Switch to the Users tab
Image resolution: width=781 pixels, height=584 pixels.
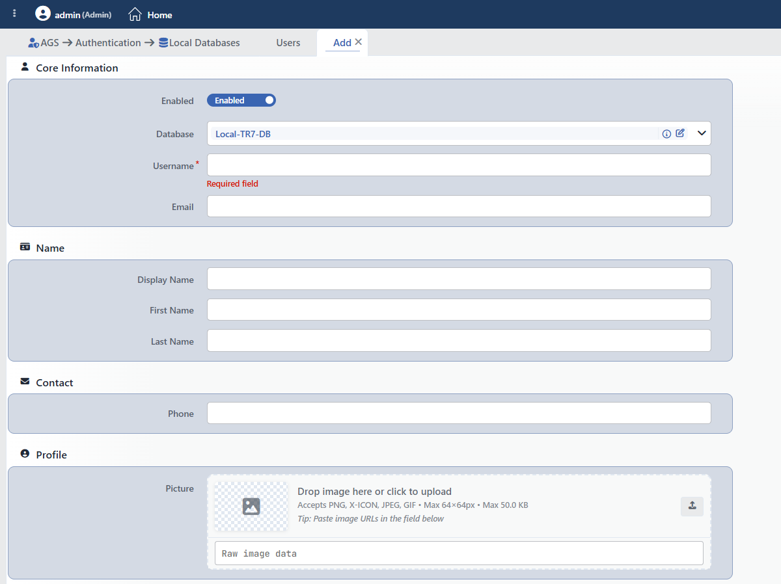288,43
